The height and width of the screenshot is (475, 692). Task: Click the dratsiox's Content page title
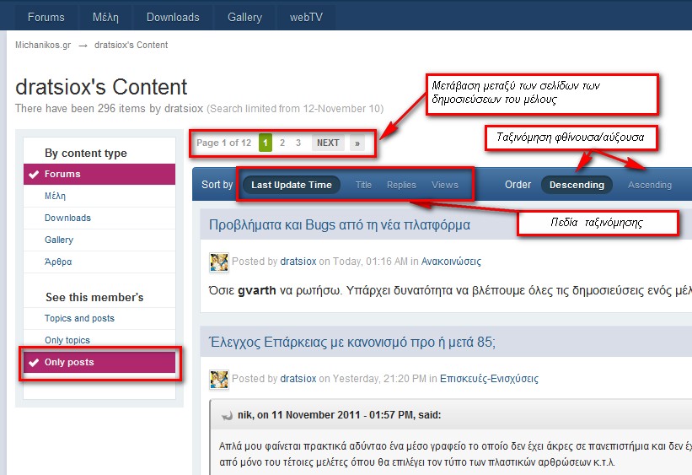(x=101, y=87)
